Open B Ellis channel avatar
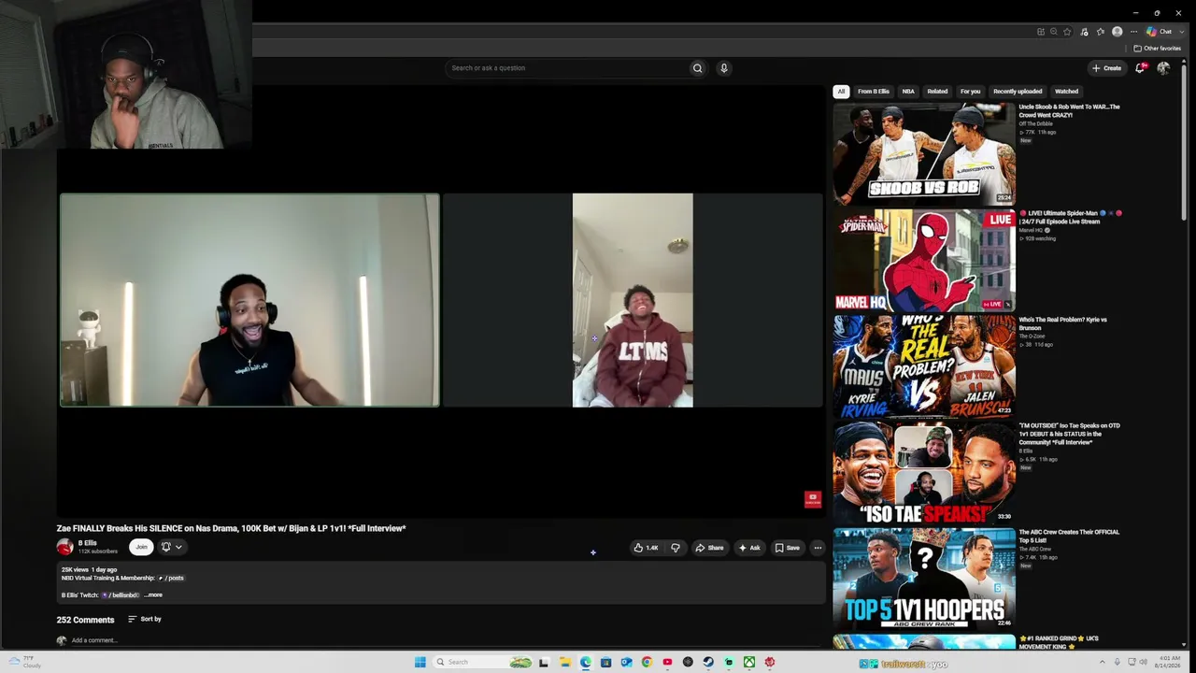The height and width of the screenshot is (673, 1196). (x=64, y=548)
